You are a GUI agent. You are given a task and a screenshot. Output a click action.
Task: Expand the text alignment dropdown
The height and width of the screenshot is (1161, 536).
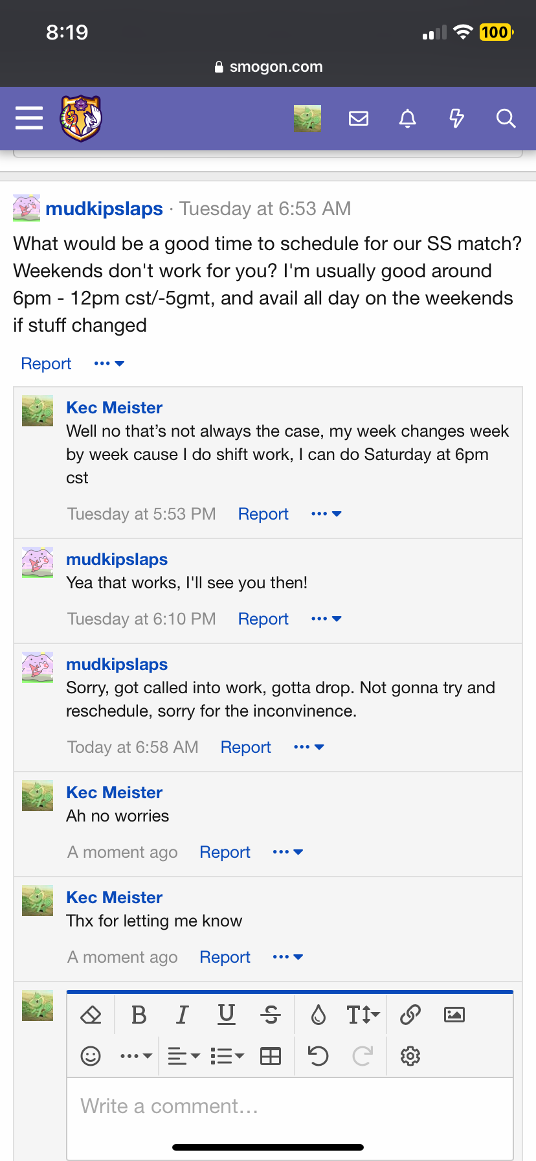(x=184, y=1056)
